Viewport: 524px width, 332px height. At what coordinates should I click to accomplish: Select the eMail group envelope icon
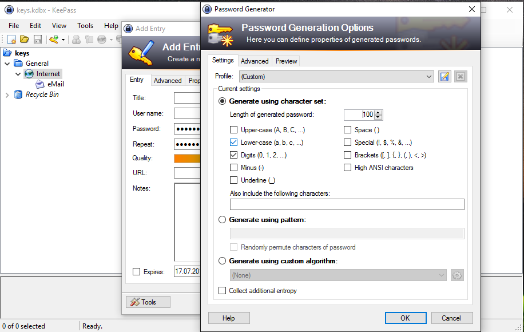tap(40, 84)
